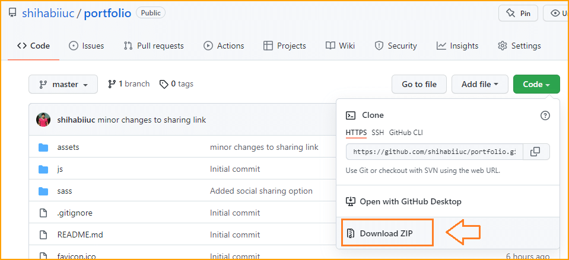Click the git branch icon beside master
Screen dimensions: 569x260
point(43,85)
